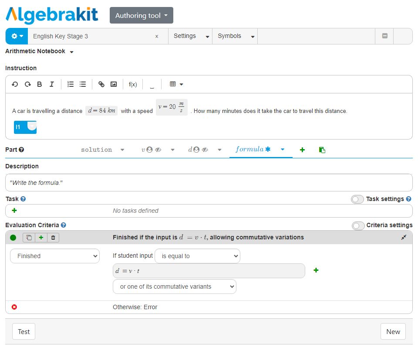Open the Authoring tool dropdown
Viewport: 418px width, 358px height.
(141, 15)
